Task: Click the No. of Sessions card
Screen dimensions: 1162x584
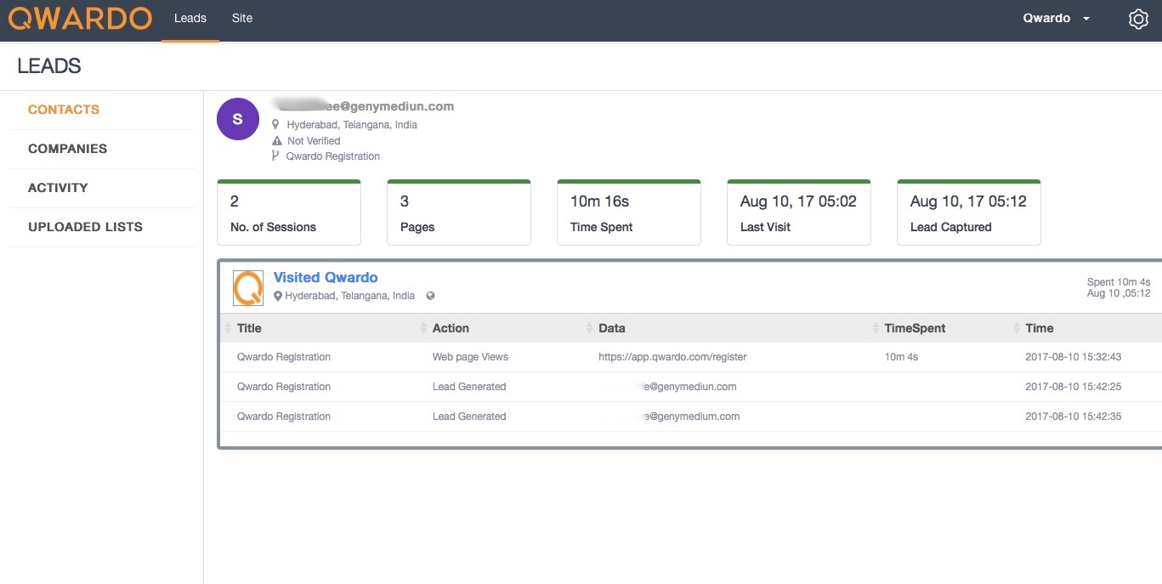Action: coord(289,213)
